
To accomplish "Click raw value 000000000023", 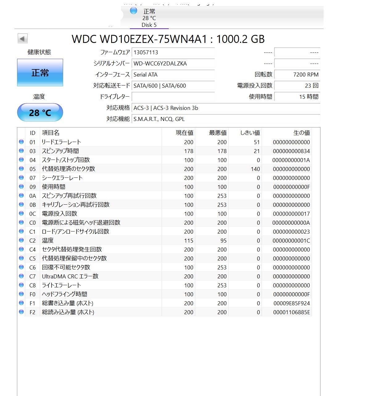I will 291,232.
